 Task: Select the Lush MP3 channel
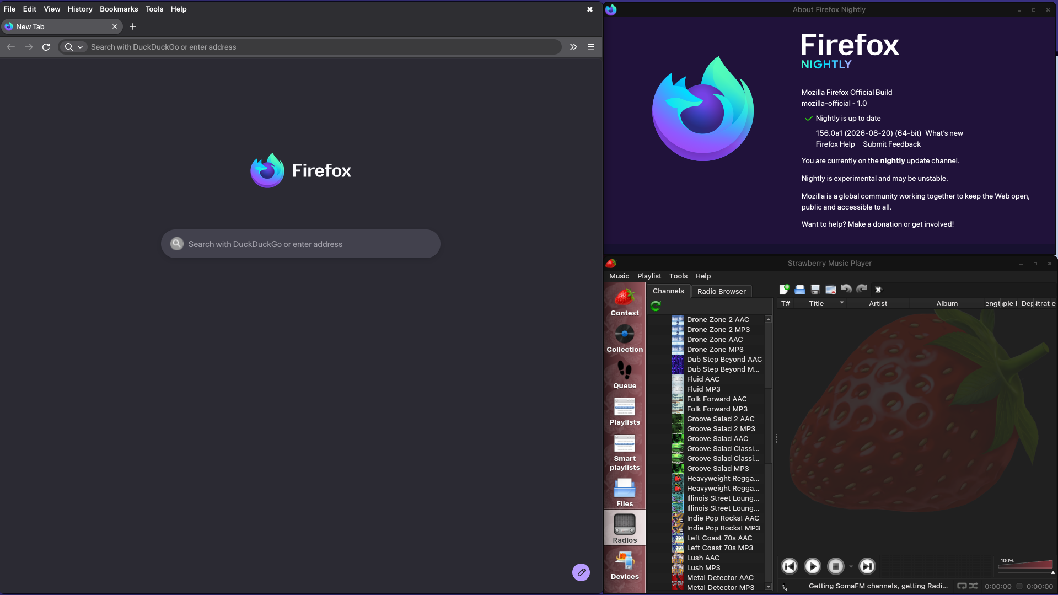(703, 567)
